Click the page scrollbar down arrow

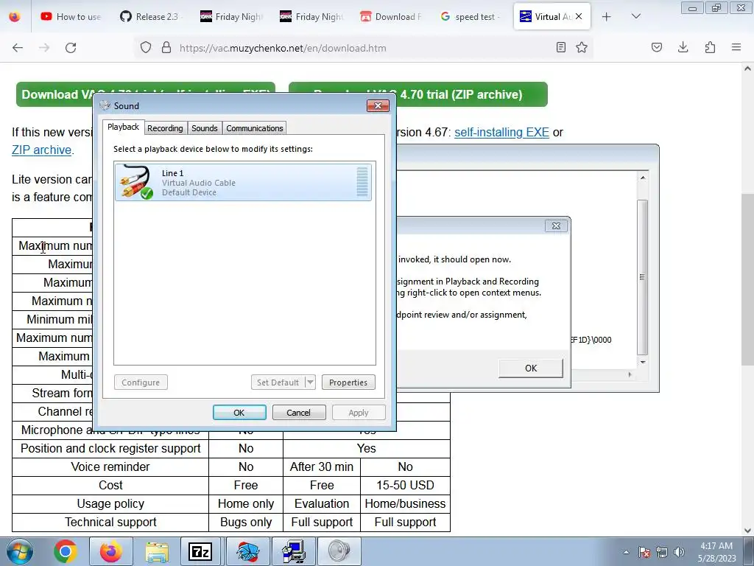click(x=747, y=531)
